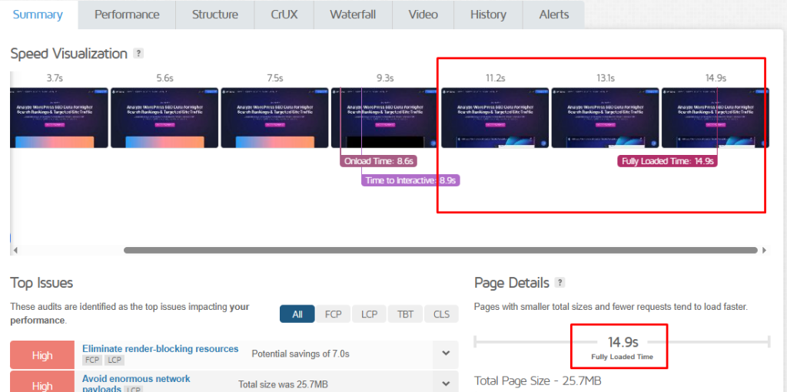Click the scrollbar right arrow

765,250
